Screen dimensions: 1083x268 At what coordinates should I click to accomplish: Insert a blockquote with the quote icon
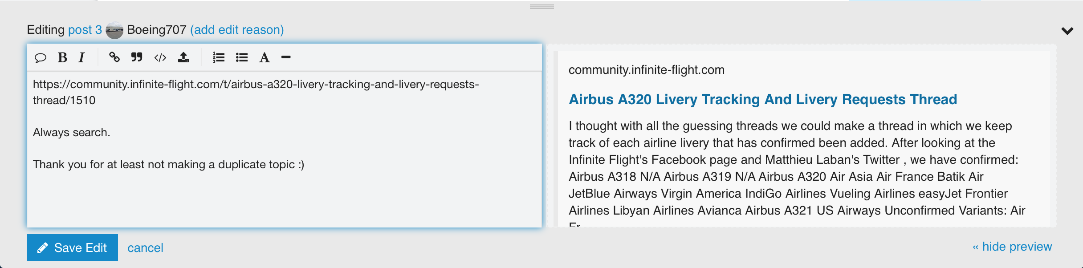pyautogui.click(x=137, y=57)
